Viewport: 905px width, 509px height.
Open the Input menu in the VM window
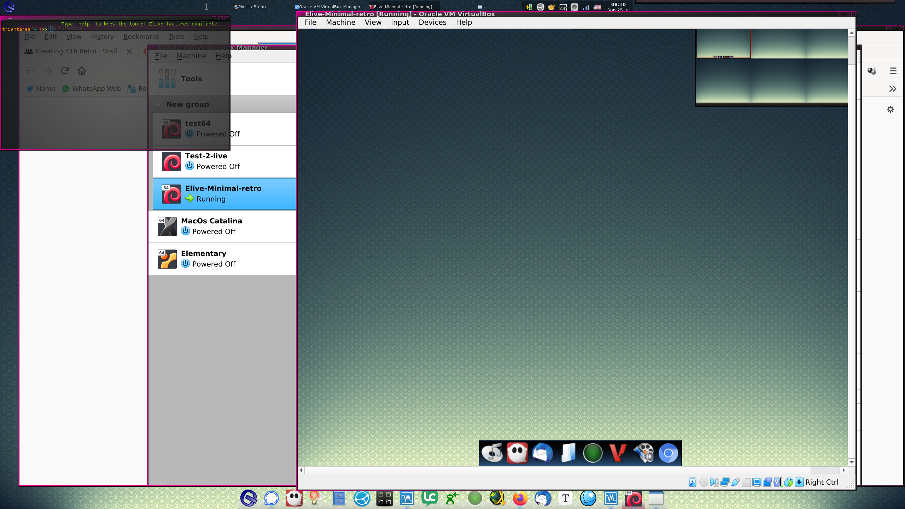click(x=400, y=22)
